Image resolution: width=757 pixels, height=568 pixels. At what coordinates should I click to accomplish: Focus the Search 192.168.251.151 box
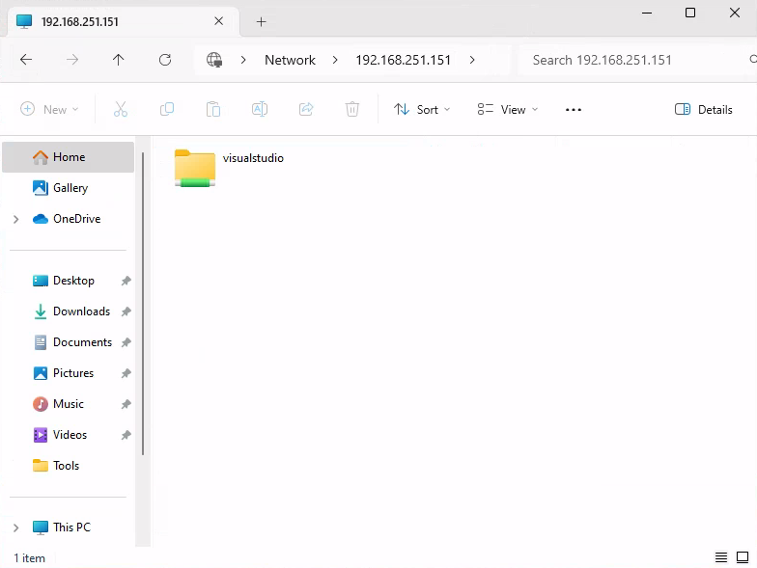point(637,60)
